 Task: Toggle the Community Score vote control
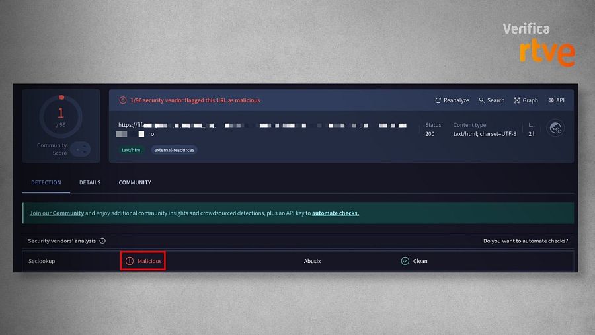[81, 149]
